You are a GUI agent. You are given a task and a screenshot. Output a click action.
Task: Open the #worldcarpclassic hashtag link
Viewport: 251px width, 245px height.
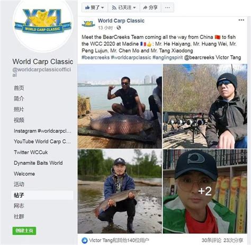point(131,57)
